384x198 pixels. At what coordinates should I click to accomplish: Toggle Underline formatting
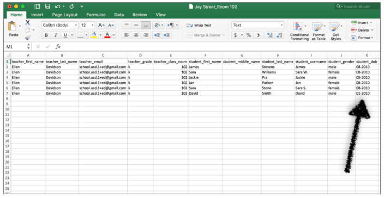coord(65,35)
